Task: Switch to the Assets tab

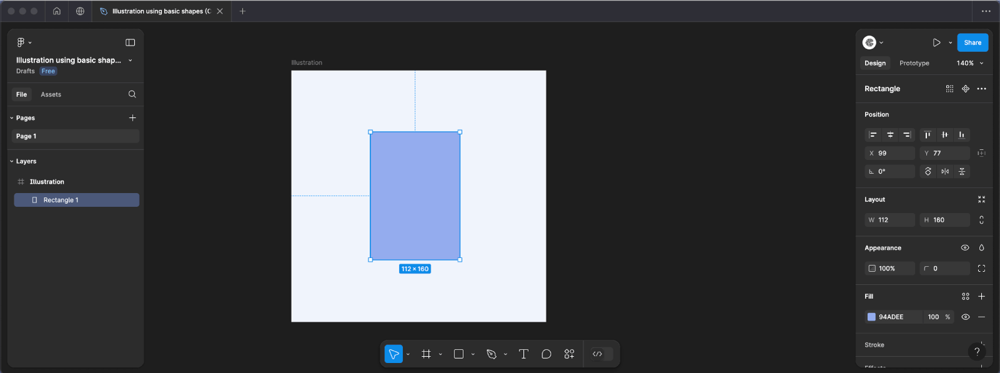Action: click(x=51, y=94)
